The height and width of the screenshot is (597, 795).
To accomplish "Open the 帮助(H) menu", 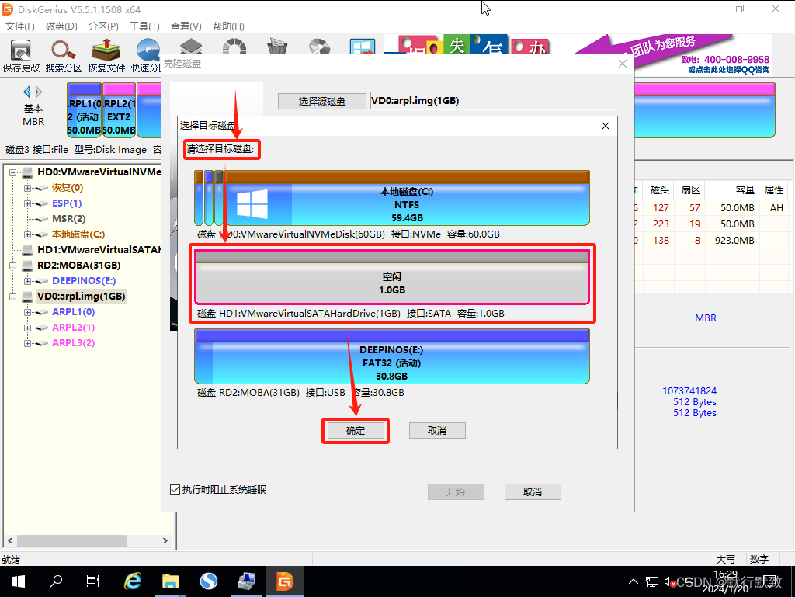I will [228, 26].
